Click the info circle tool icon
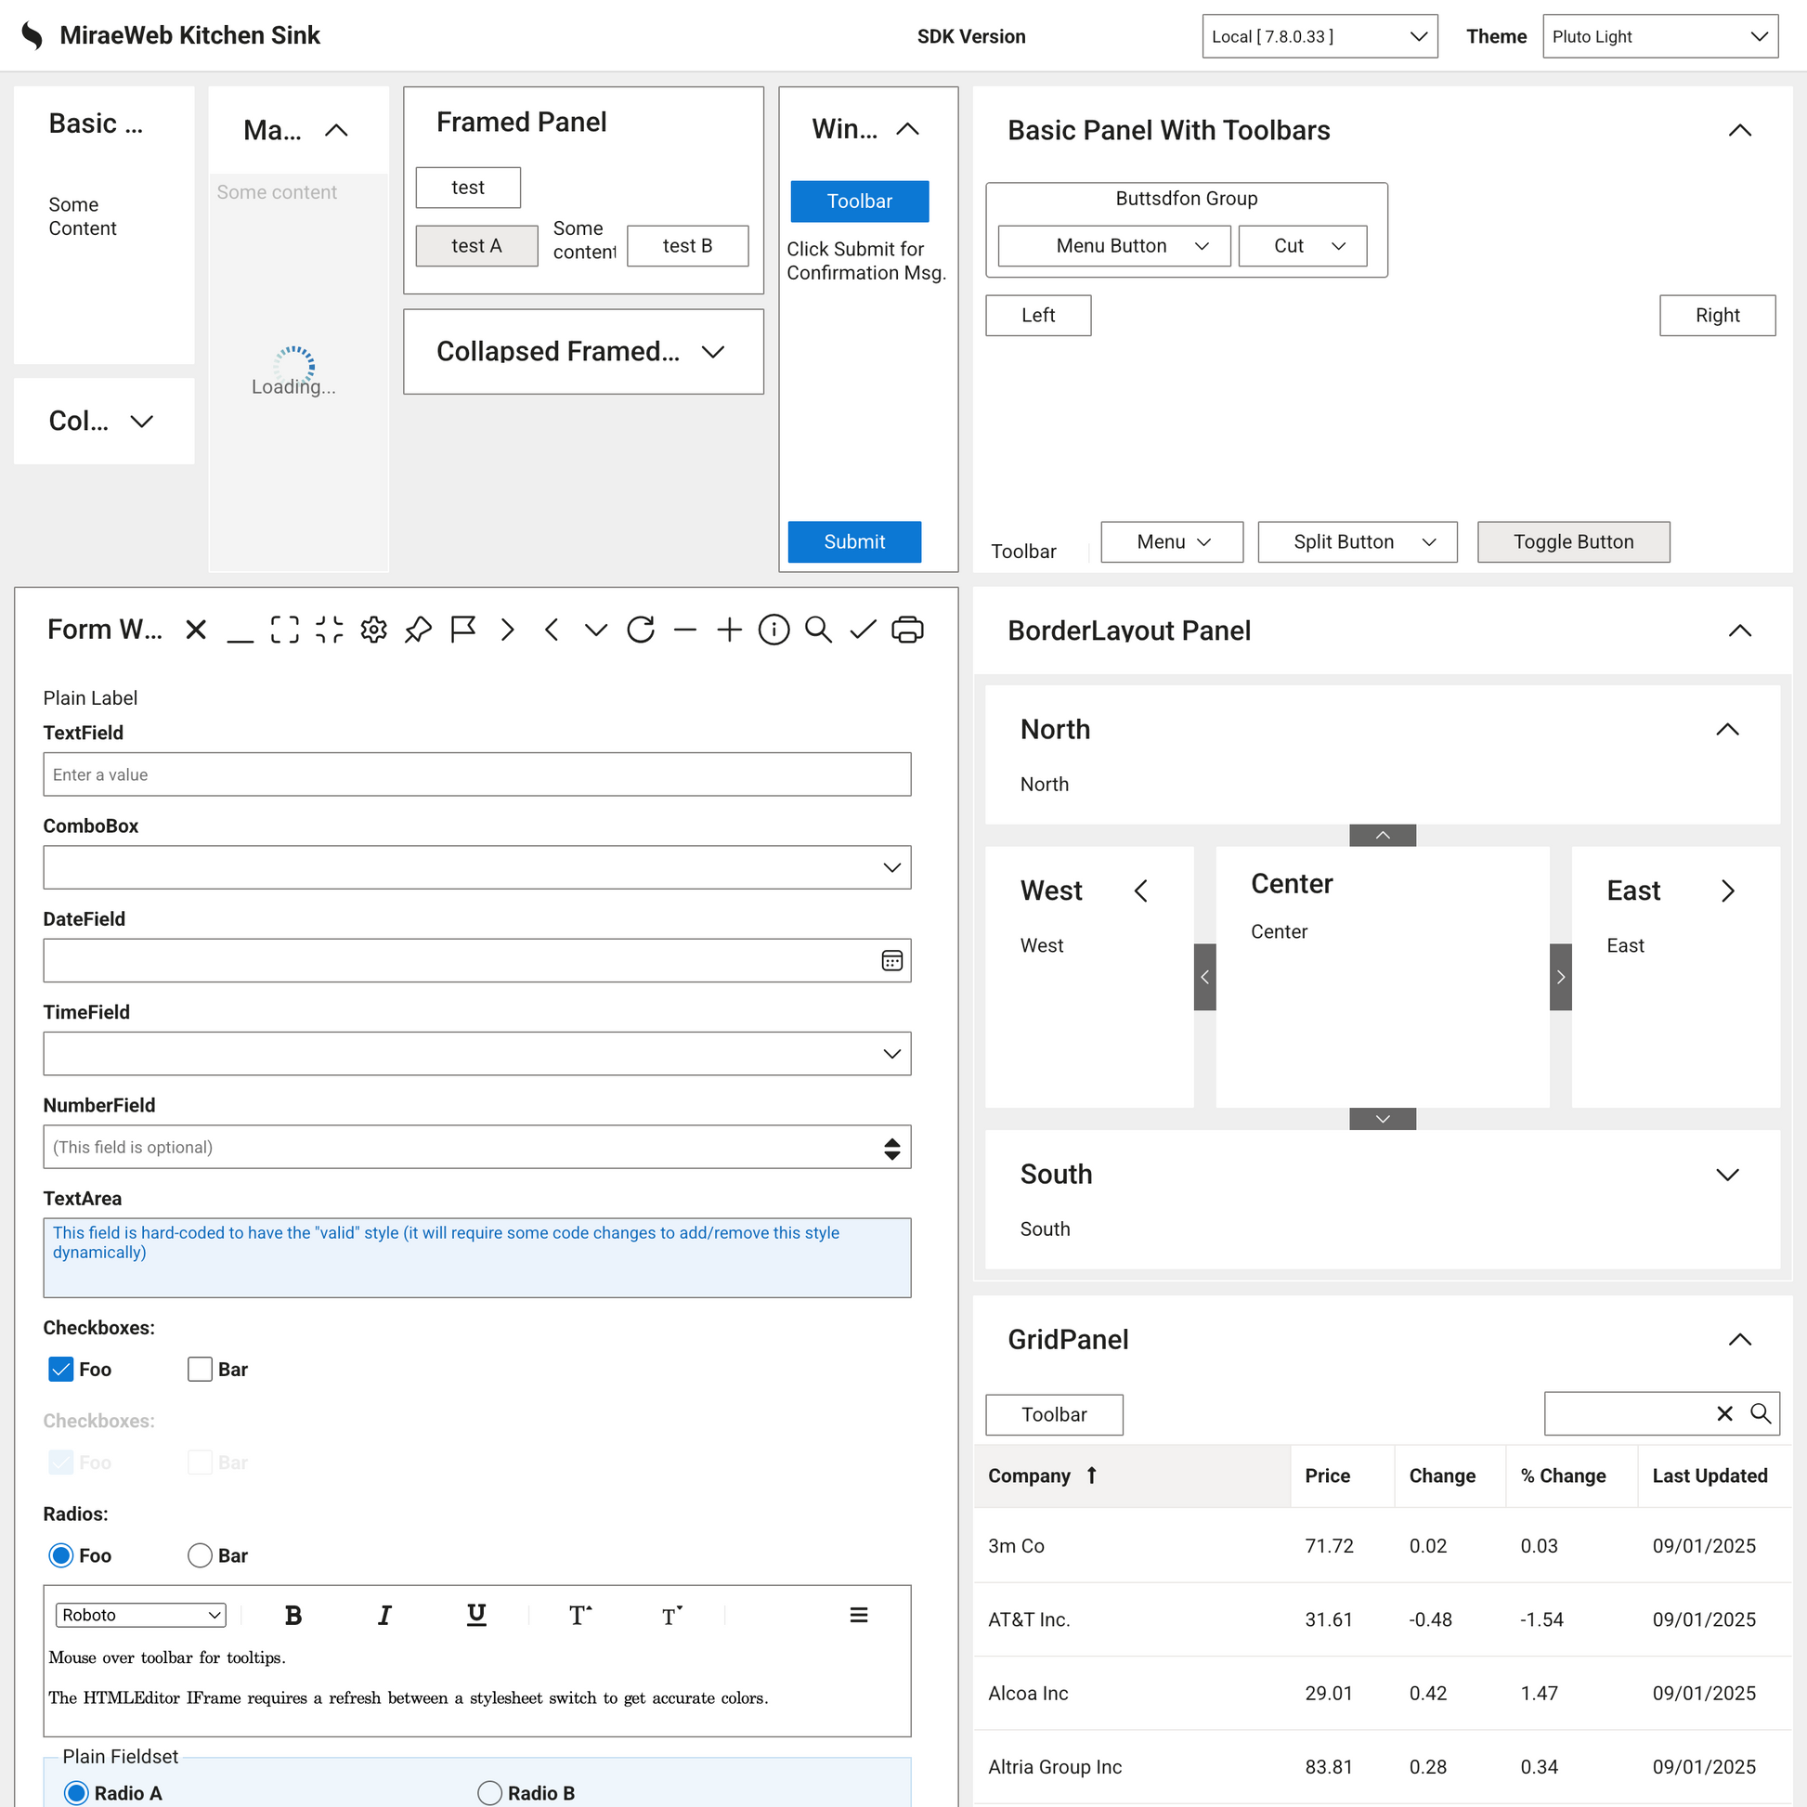Image resolution: width=1807 pixels, height=1807 pixels. tap(773, 630)
